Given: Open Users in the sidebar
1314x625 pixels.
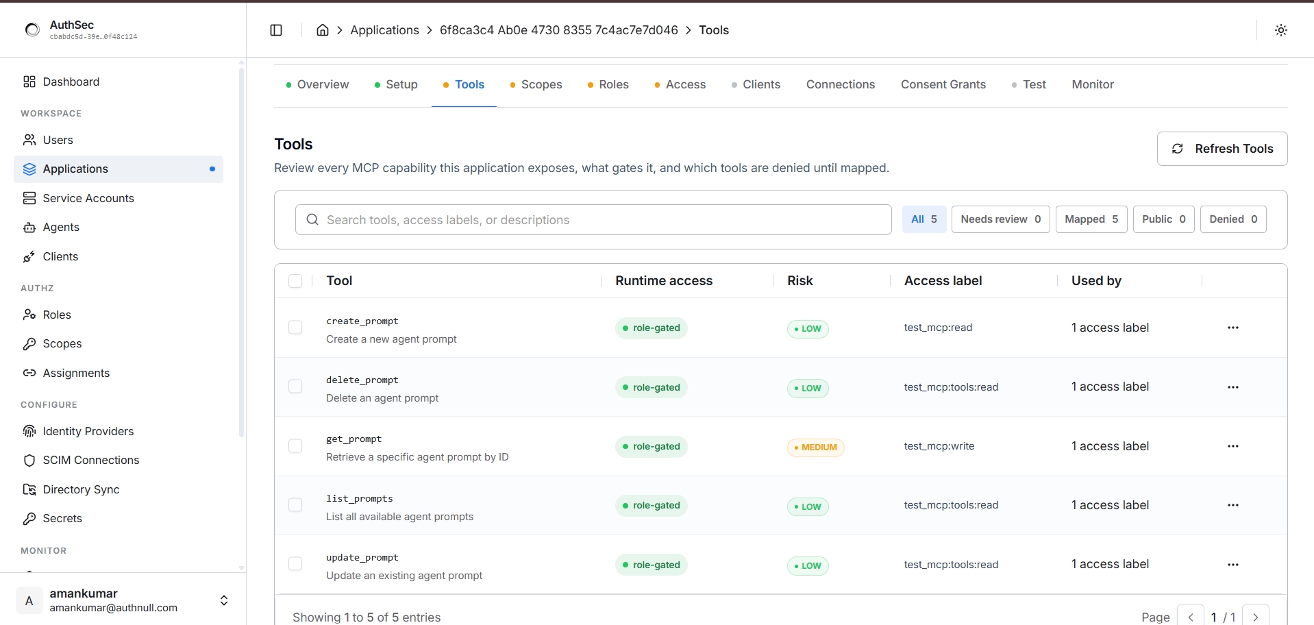Looking at the screenshot, I should (x=119, y=140).
